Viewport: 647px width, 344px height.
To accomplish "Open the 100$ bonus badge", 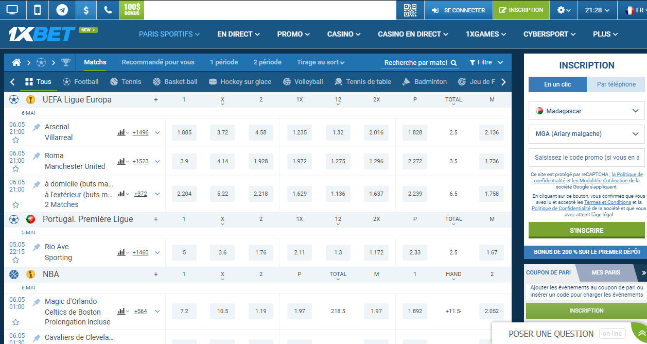I will point(132,10).
